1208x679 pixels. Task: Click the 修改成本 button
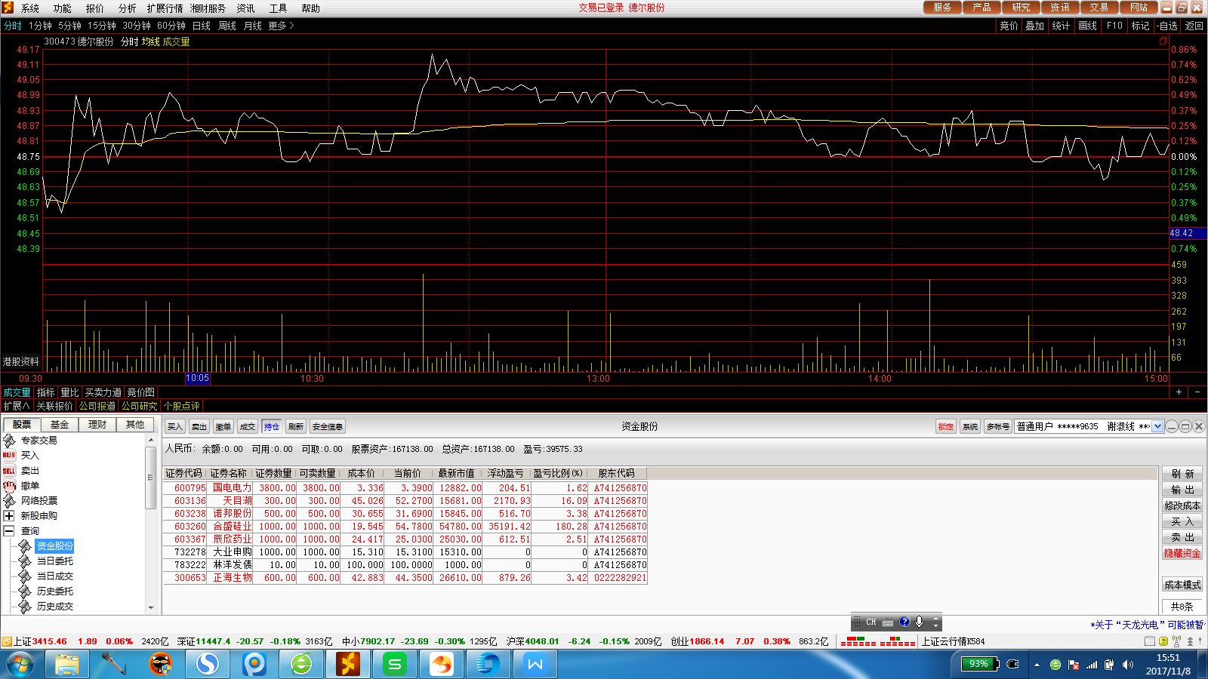pos(1182,506)
